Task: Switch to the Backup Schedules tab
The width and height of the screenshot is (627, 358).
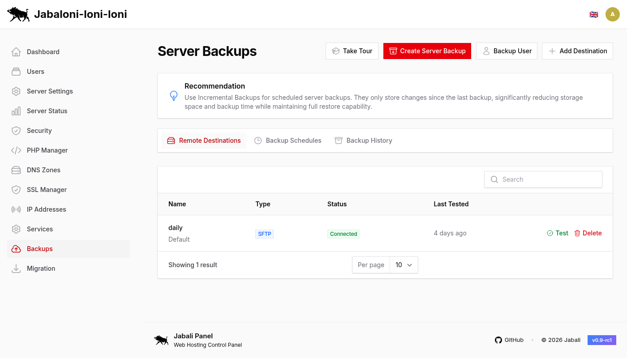Action: pos(288,140)
